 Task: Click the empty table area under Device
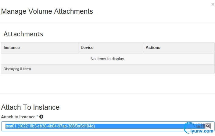[x=111, y=59]
